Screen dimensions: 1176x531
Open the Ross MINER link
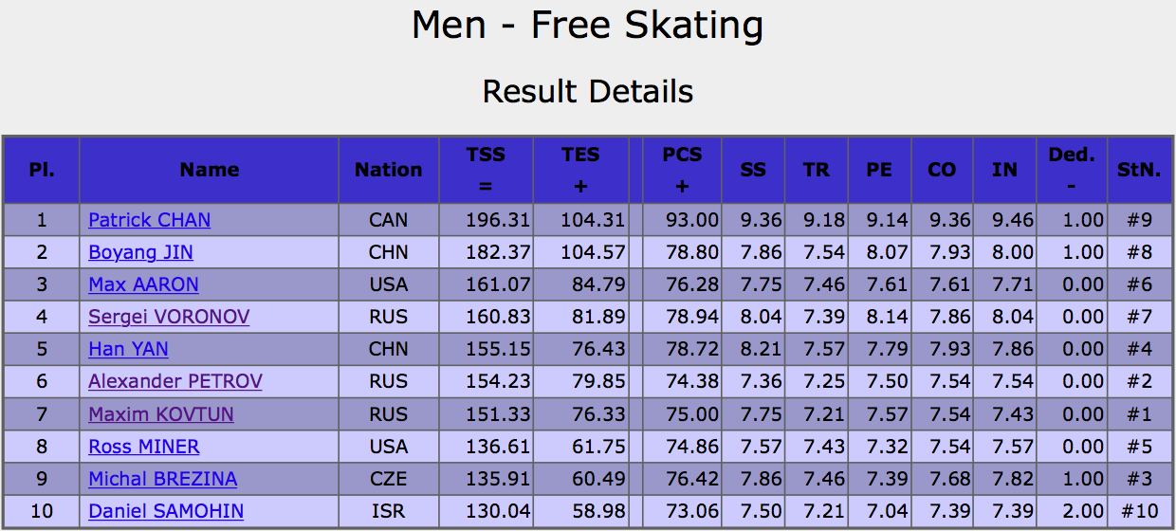click(144, 447)
